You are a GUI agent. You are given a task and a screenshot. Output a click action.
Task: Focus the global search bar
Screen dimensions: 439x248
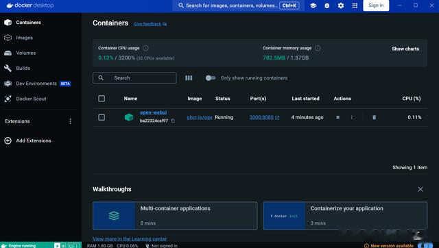click(237, 5)
